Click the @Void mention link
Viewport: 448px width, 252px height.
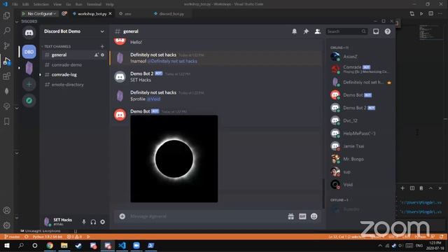click(x=154, y=99)
